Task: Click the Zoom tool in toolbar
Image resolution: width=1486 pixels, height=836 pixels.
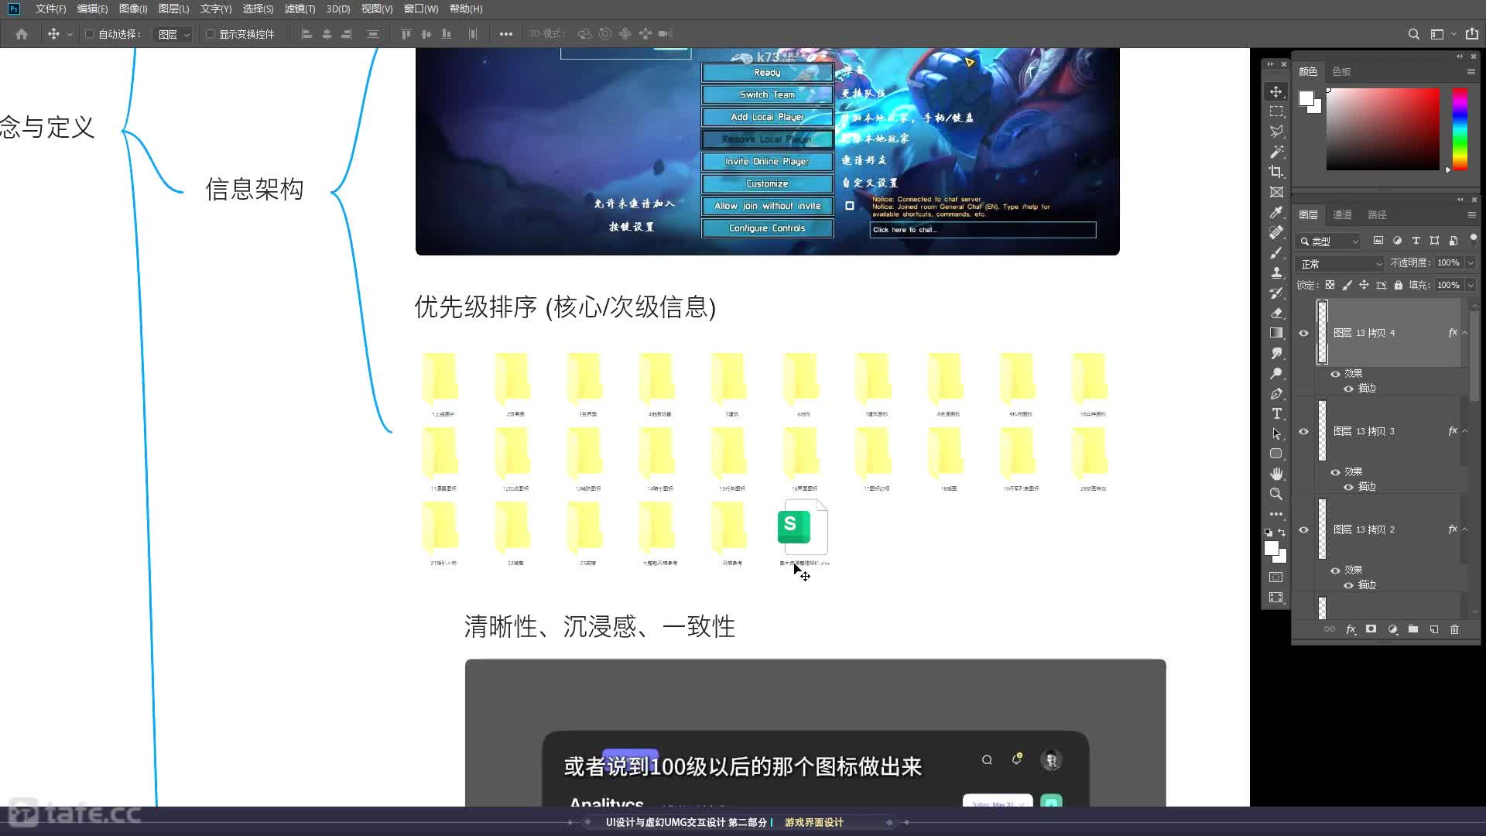Action: (1276, 494)
